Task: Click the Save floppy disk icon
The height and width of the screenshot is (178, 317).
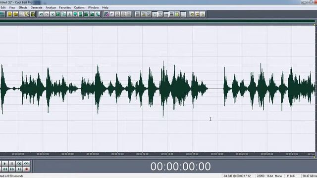Action: (x=33, y=14)
